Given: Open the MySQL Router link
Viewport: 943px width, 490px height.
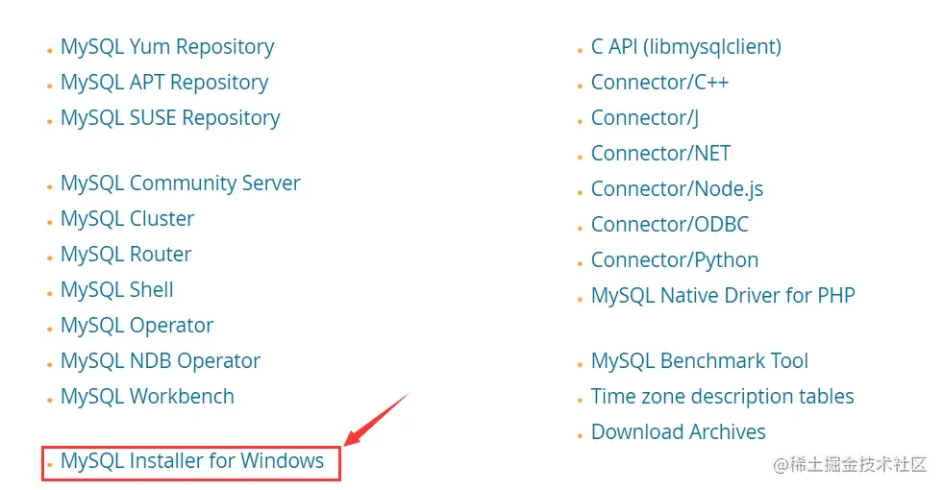Looking at the screenshot, I should click(126, 255).
